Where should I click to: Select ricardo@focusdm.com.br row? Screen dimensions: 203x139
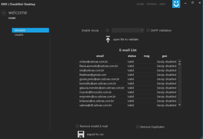tap(126, 92)
